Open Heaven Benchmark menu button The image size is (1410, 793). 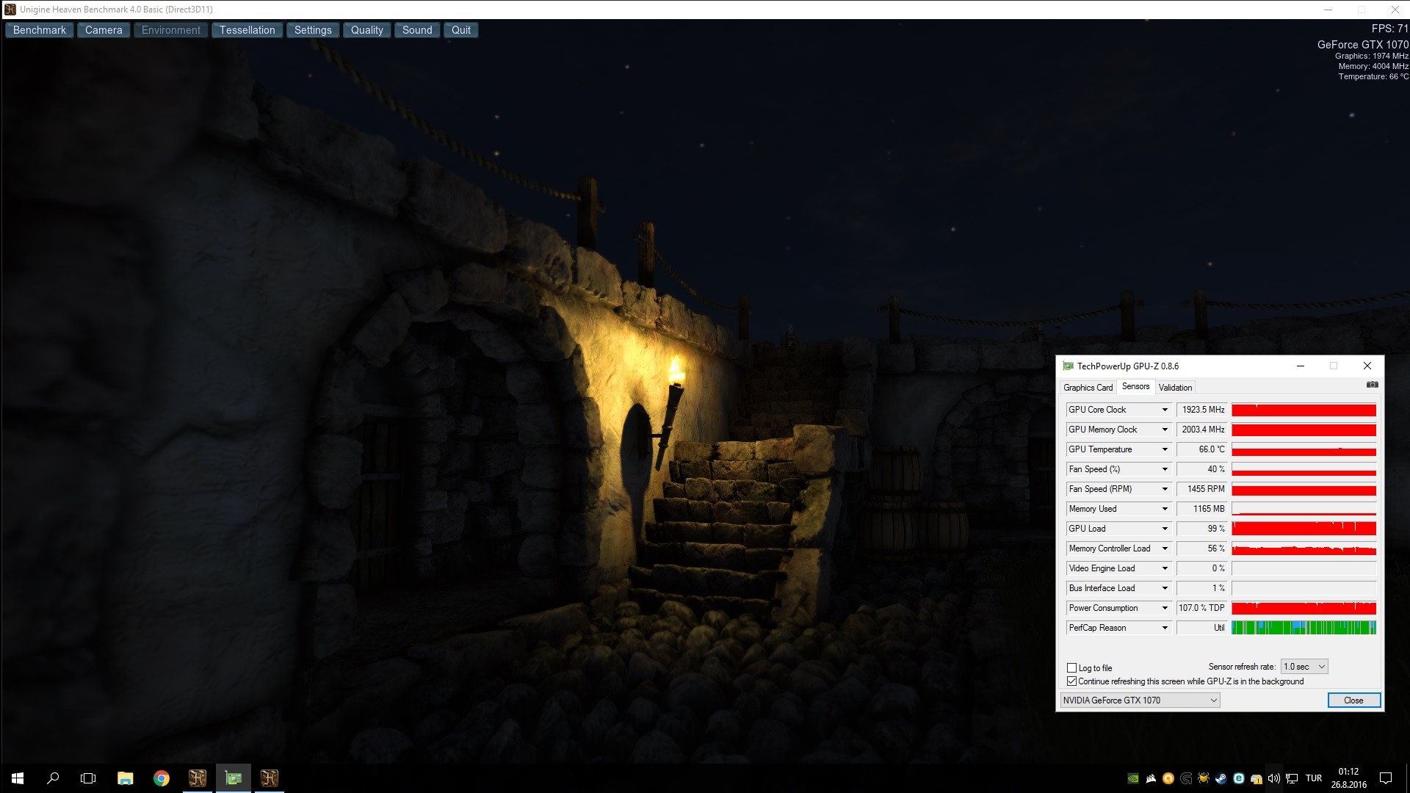(40, 30)
